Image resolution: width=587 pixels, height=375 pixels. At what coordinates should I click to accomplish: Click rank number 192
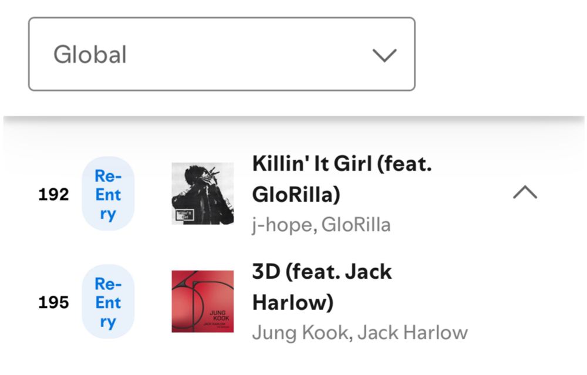point(53,194)
